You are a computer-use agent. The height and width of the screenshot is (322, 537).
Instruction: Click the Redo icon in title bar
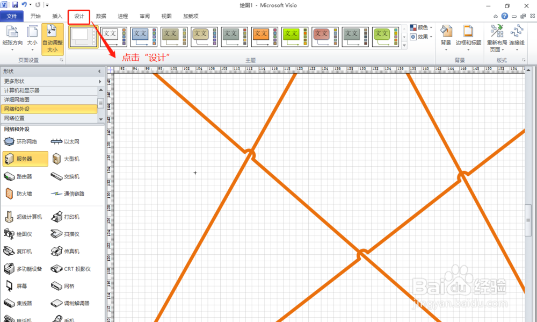[38, 5]
